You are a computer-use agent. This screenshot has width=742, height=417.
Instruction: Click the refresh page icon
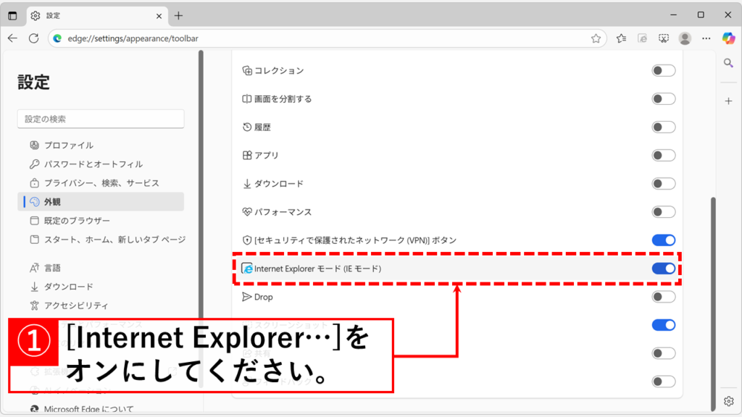point(35,38)
